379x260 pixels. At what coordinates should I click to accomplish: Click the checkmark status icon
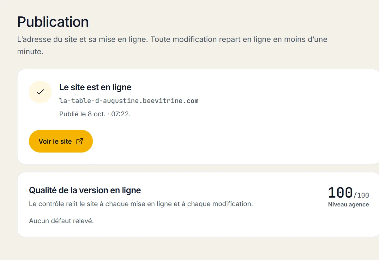(40, 92)
